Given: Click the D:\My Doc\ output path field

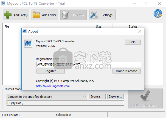Looking at the screenshot, I should click(65, 103).
